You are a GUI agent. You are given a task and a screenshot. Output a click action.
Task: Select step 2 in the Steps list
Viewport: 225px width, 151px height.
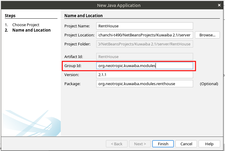pyautogui.click(x=31, y=30)
